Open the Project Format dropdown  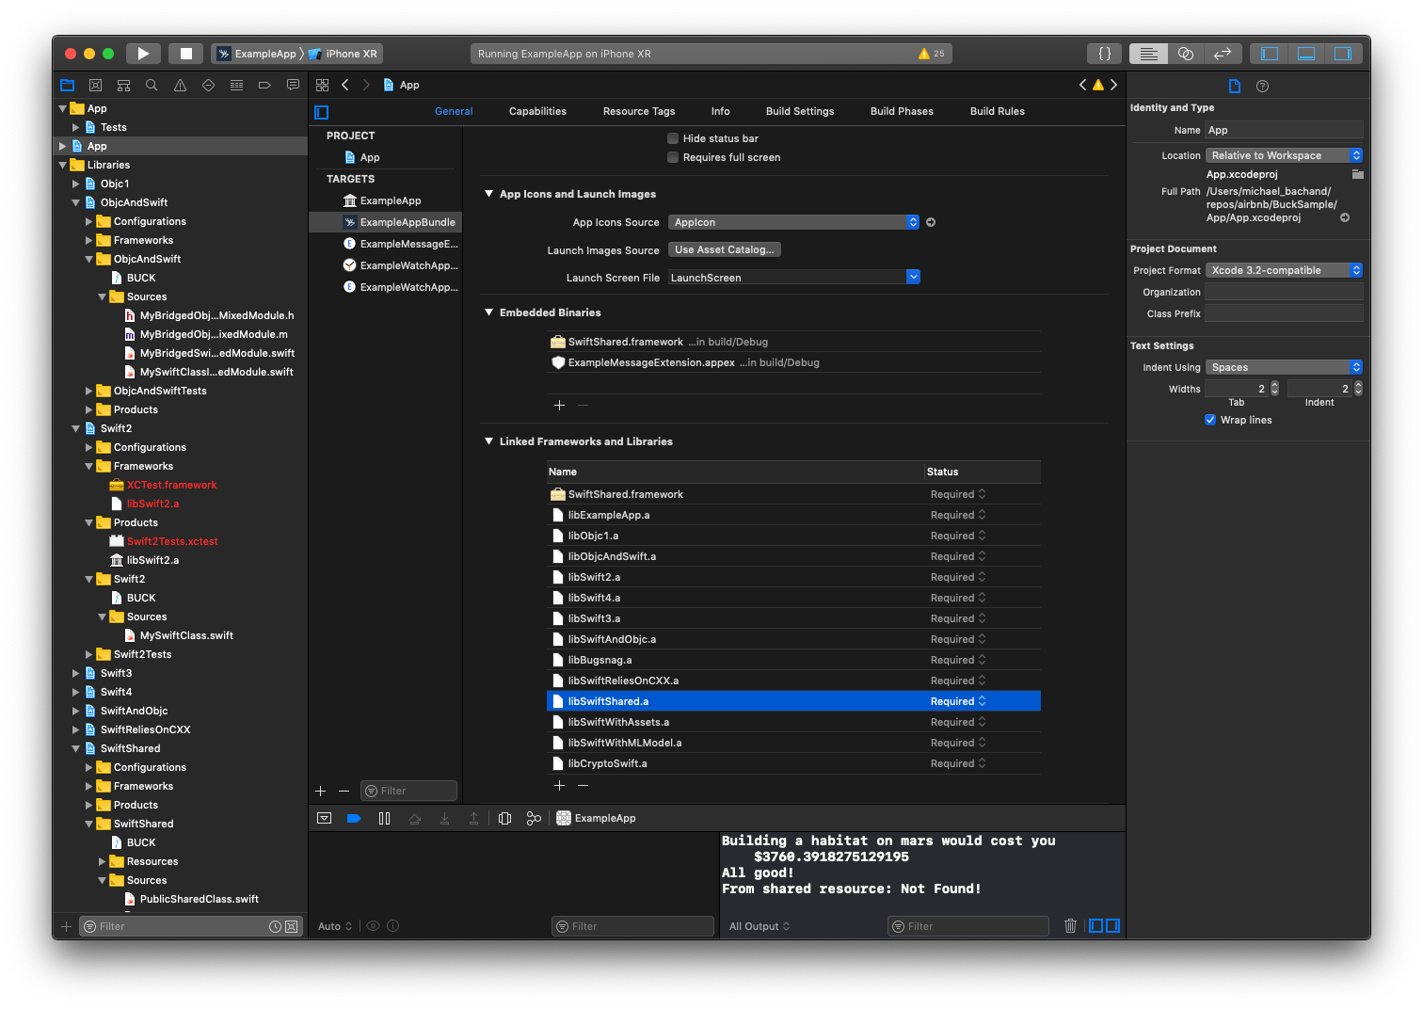point(1284,270)
